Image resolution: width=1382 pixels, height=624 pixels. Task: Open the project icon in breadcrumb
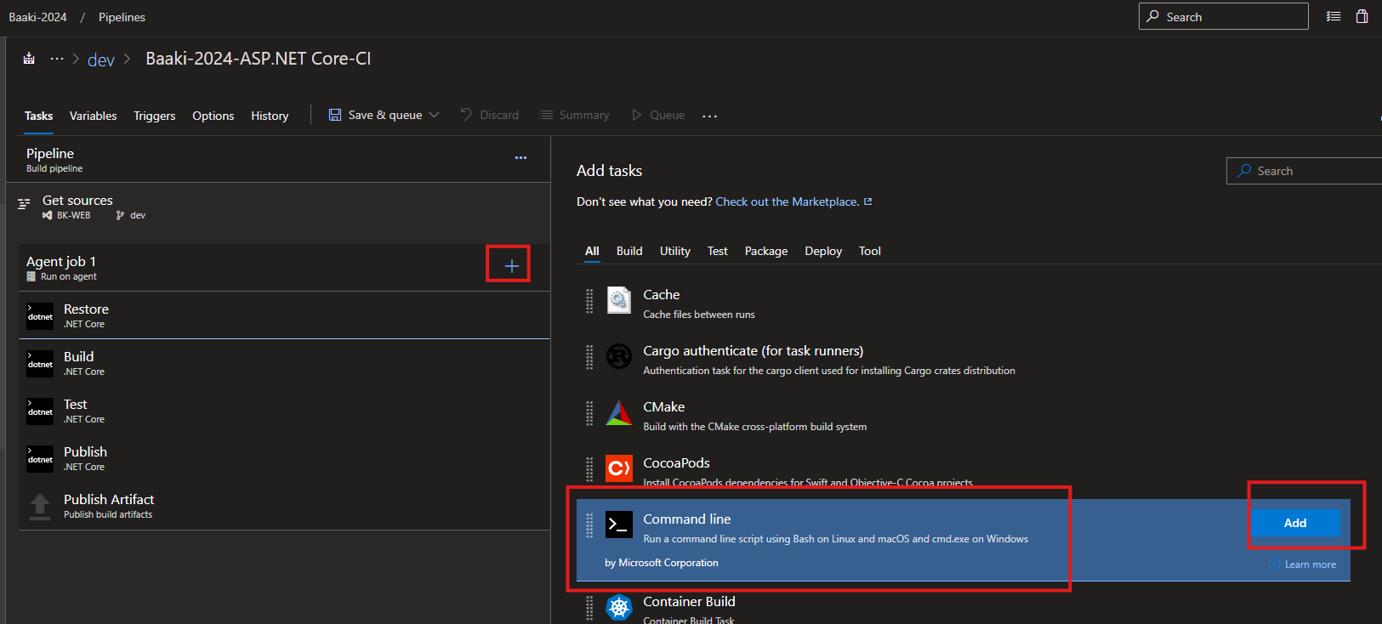tap(29, 59)
